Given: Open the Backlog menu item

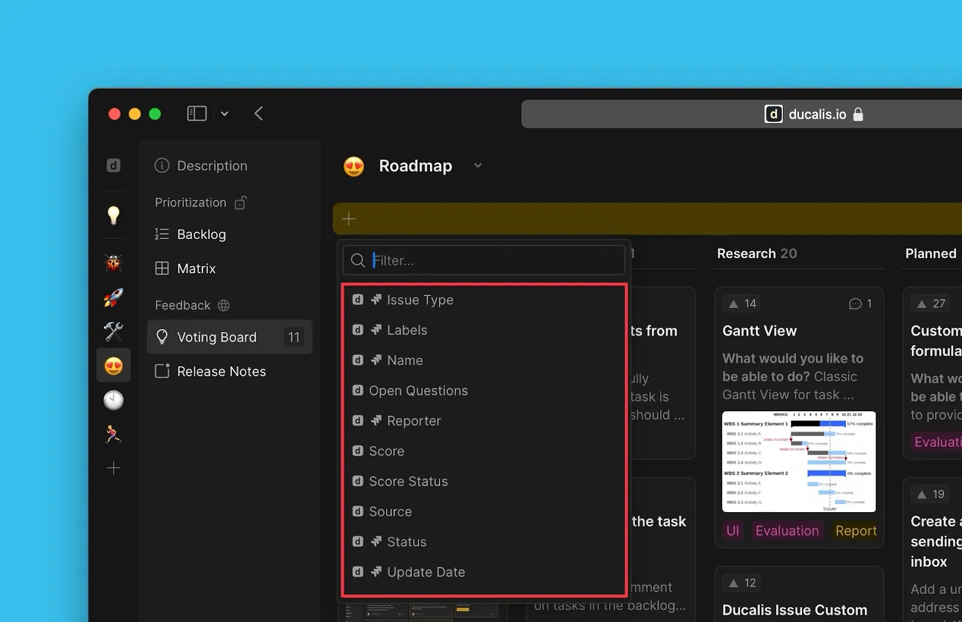Looking at the screenshot, I should coord(201,234).
